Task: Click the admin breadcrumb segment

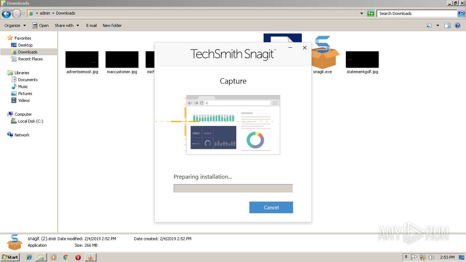Action: click(45, 13)
